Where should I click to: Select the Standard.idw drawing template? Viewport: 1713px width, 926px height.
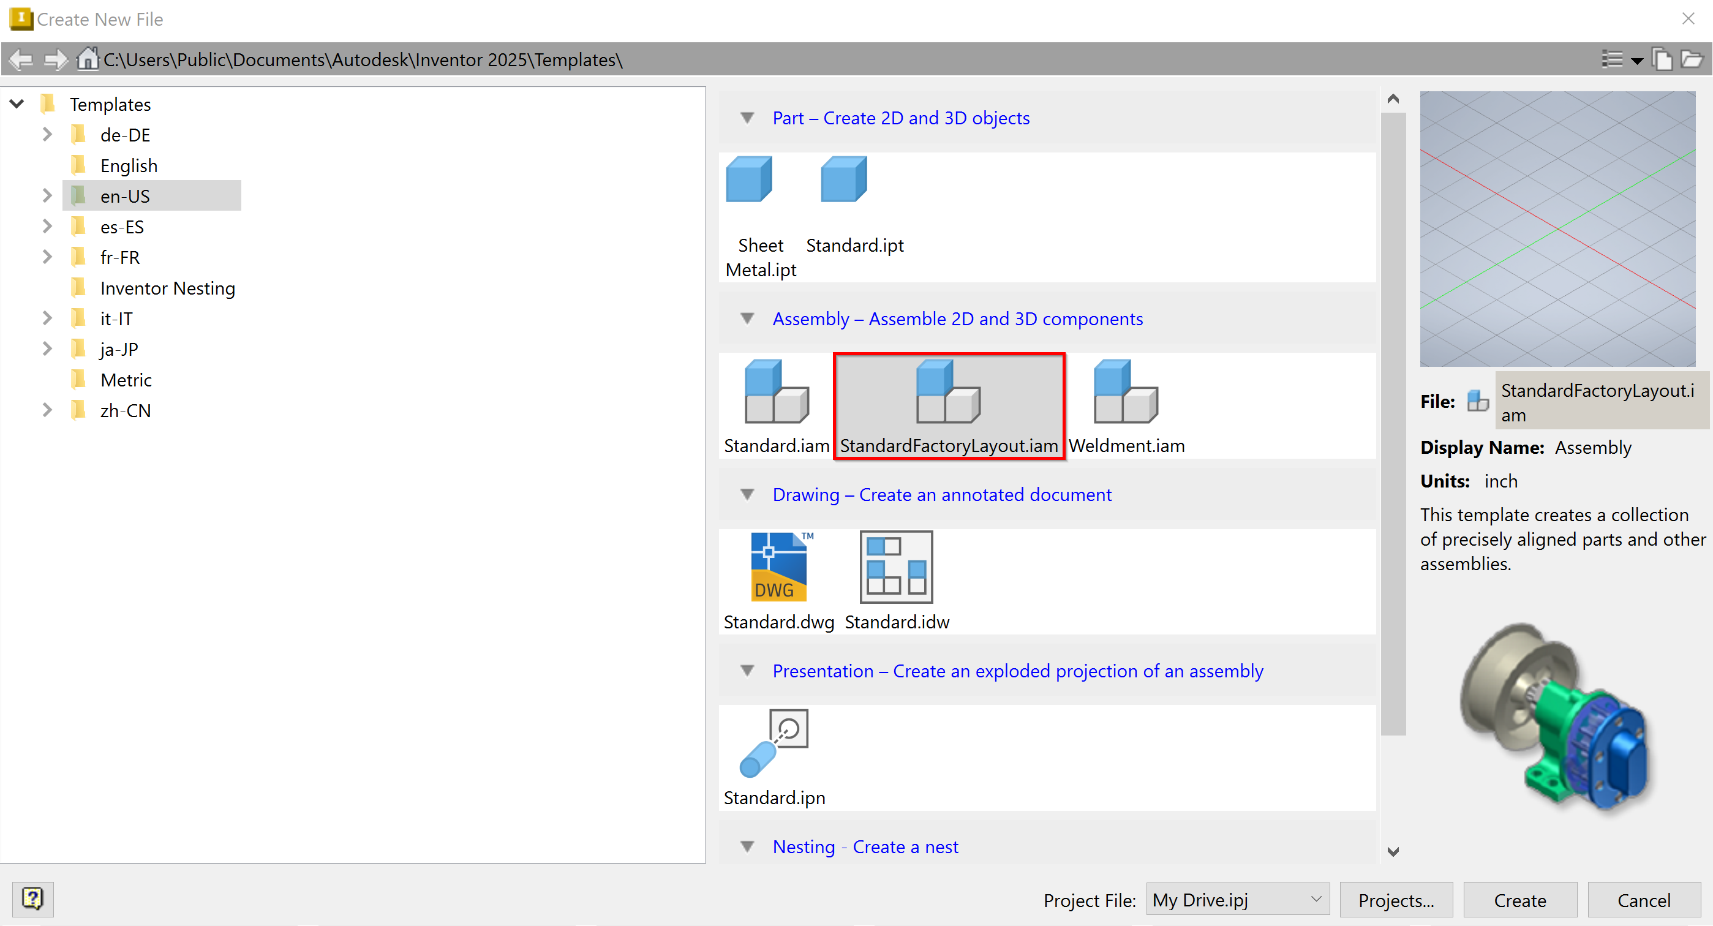coord(897,568)
